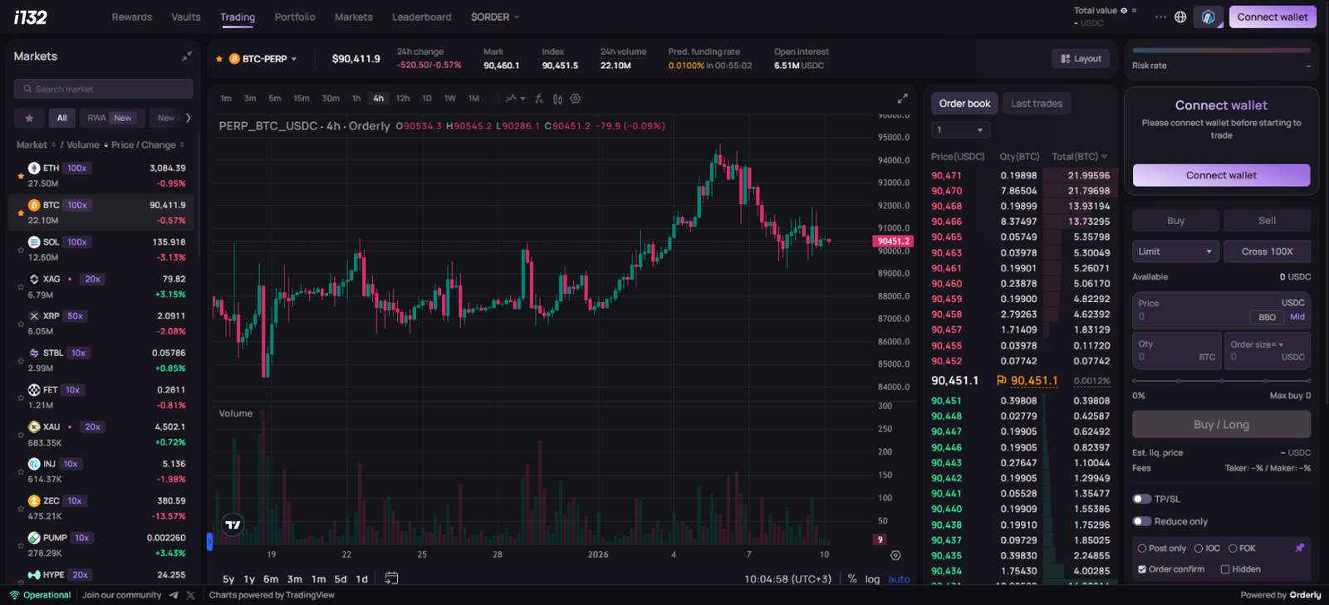Click the Layout button
1329x605 pixels.
[1081, 59]
